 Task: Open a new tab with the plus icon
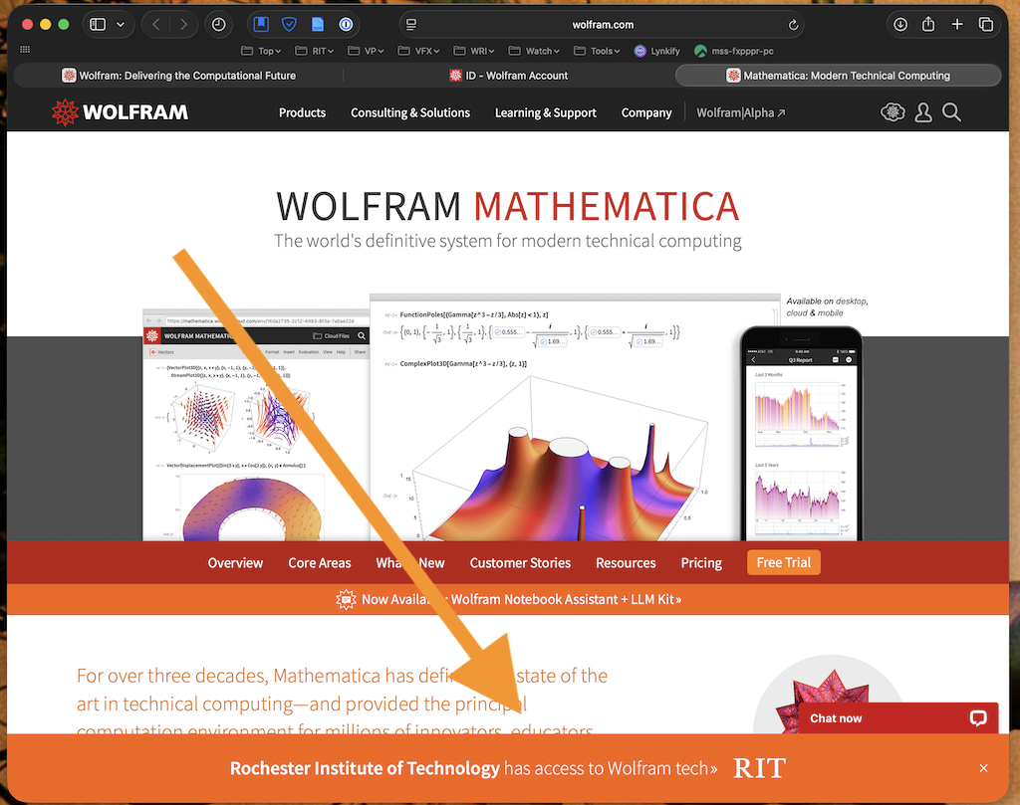pos(957,25)
